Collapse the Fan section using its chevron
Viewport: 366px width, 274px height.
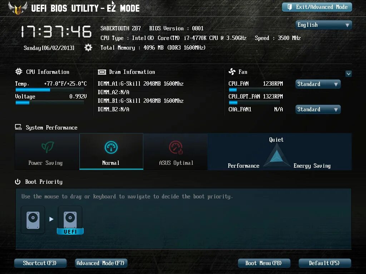pyautogui.click(x=348, y=73)
